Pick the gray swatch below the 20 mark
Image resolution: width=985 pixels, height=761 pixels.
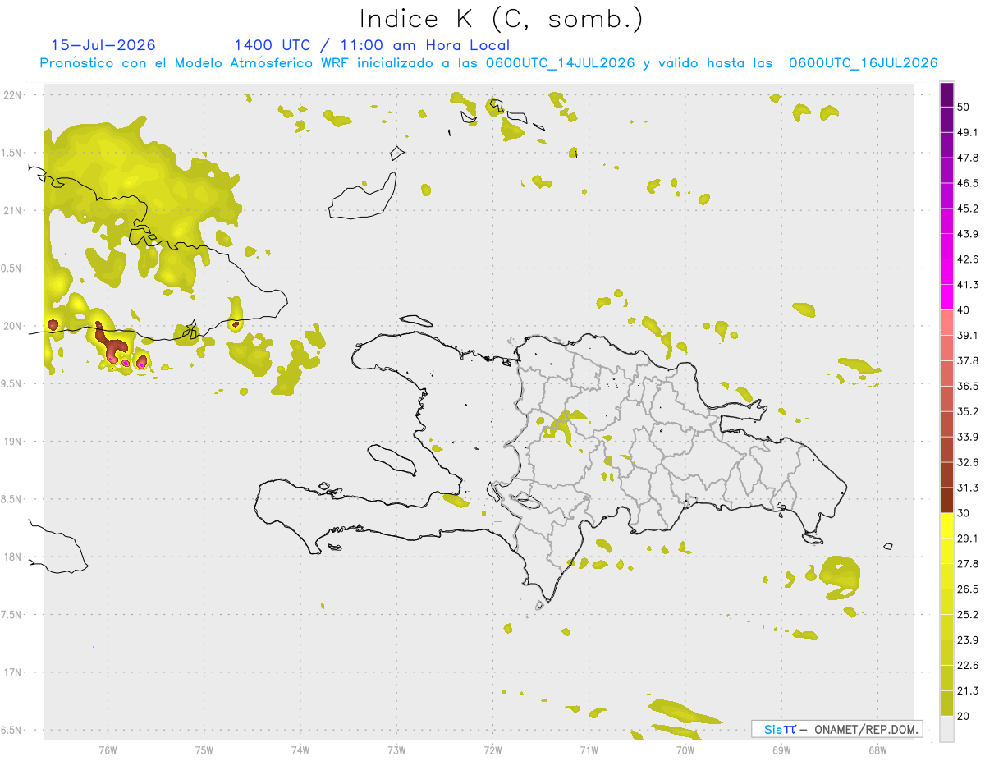click(x=946, y=728)
